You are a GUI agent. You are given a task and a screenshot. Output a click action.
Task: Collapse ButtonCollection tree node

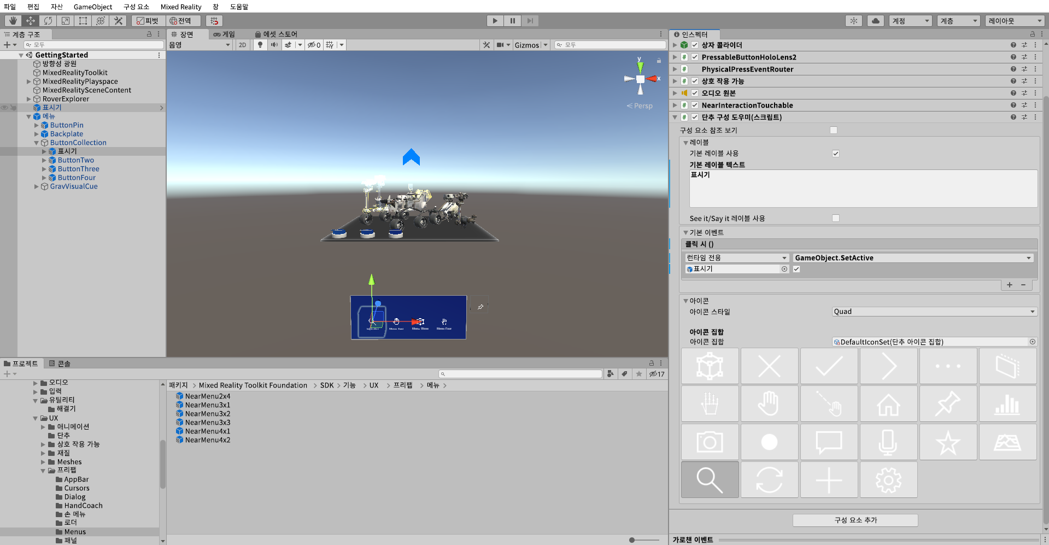[37, 143]
